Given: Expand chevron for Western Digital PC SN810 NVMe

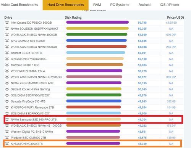Looking at the screenshot, I should coord(7,132).
